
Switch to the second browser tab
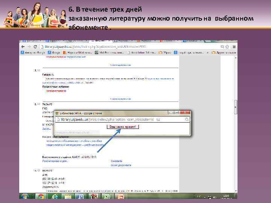[55, 41]
